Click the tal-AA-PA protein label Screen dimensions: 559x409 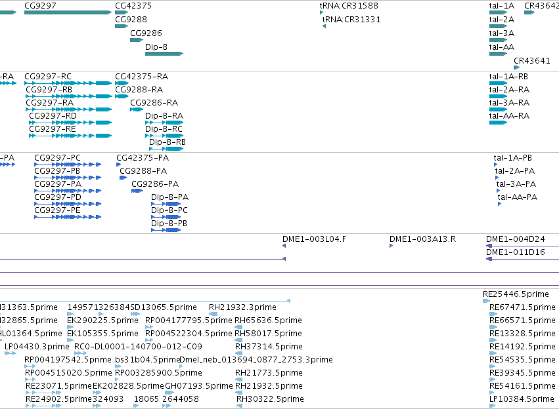[518, 197]
